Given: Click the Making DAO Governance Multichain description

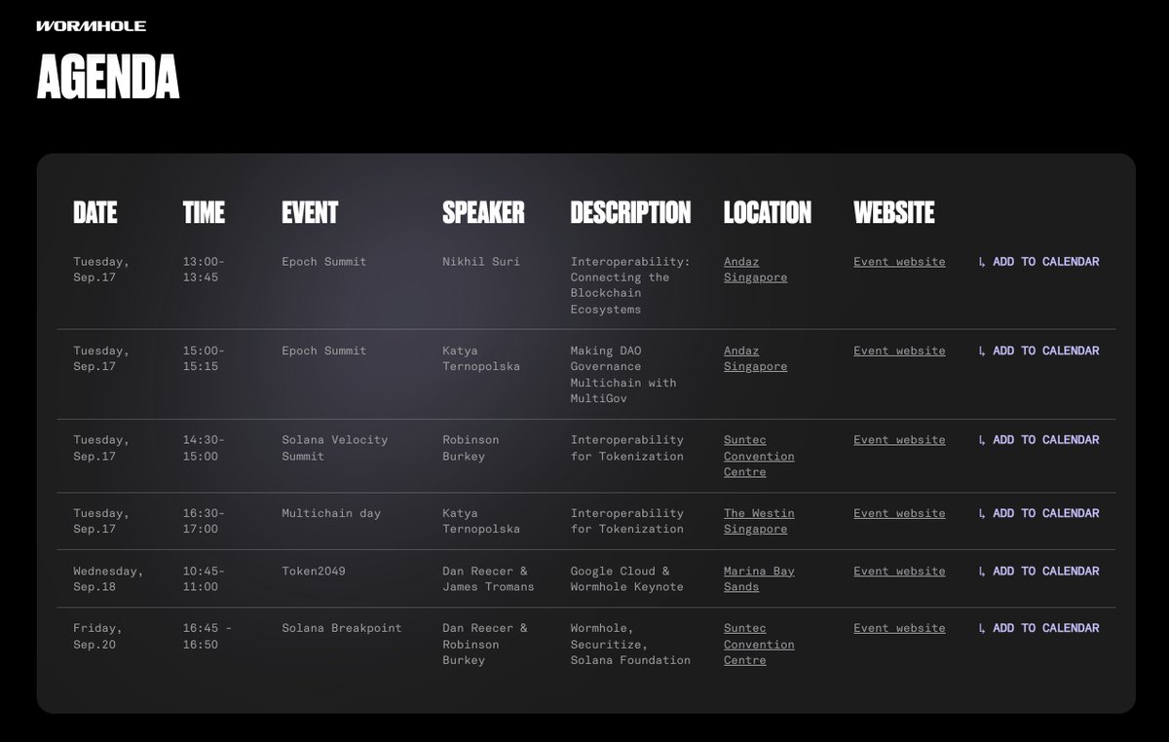Looking at the screenshot, I should pos(623,375).
